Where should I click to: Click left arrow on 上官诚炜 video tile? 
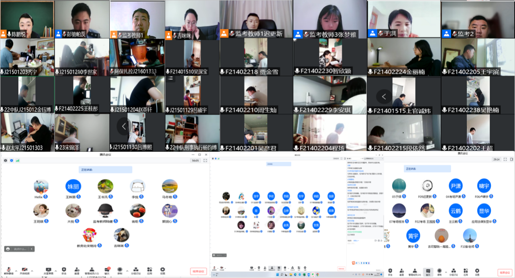(x=384, y=96)
